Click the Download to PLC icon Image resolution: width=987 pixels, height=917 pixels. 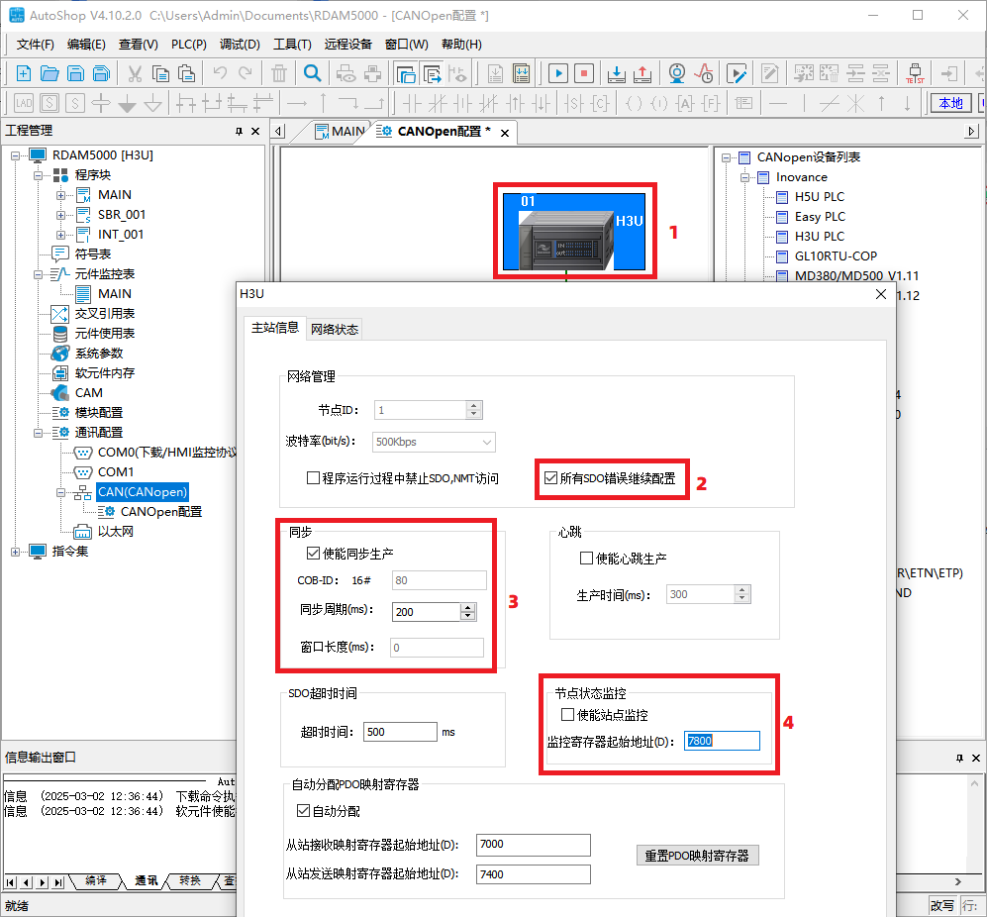tap(615, 73)
